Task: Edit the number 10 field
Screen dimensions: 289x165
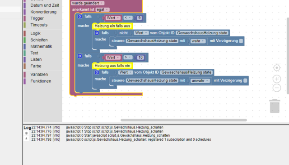Action: (x=140, y=58)
